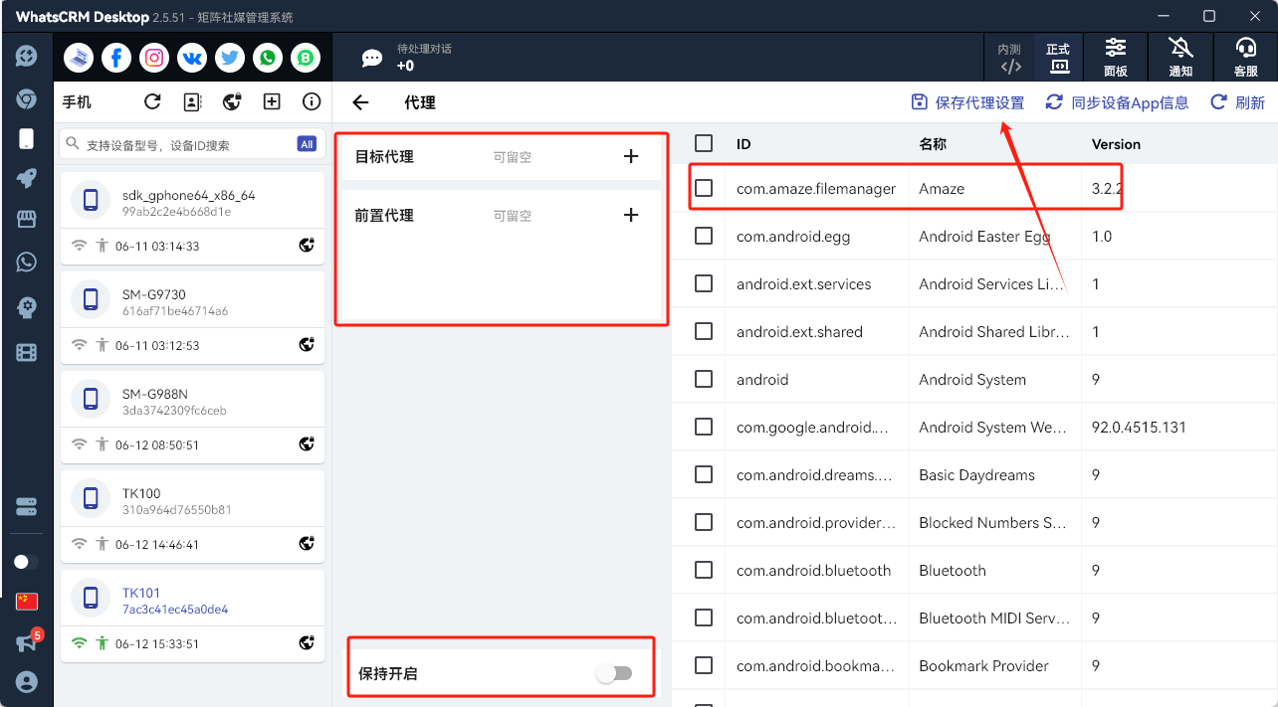Refresh the phone device list
The image size is (1278, 707).
point(152,101)
